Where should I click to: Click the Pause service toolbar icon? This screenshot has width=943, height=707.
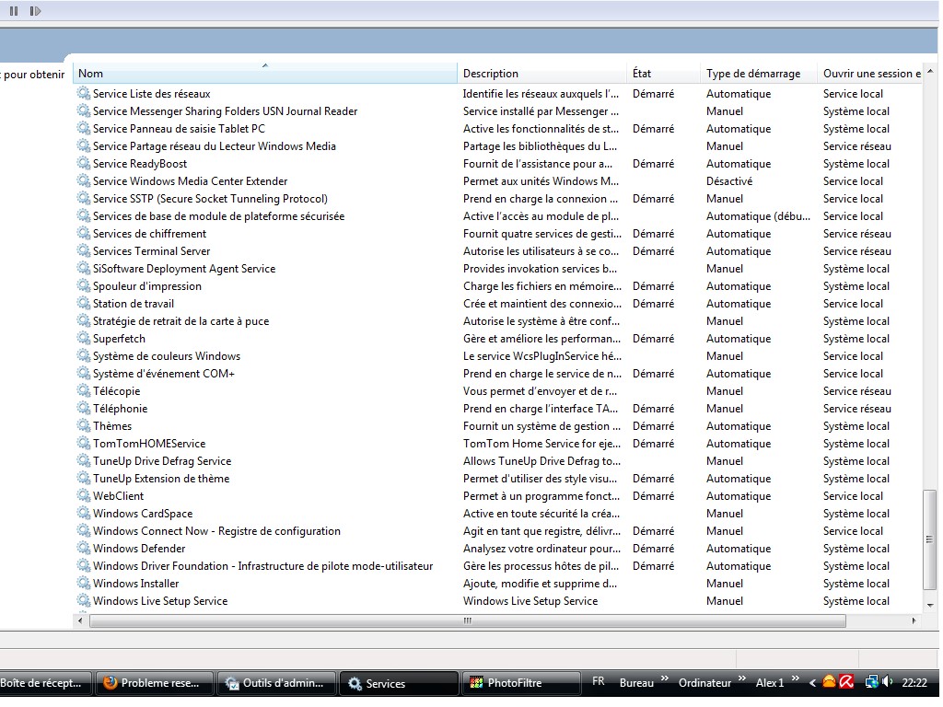14,11
